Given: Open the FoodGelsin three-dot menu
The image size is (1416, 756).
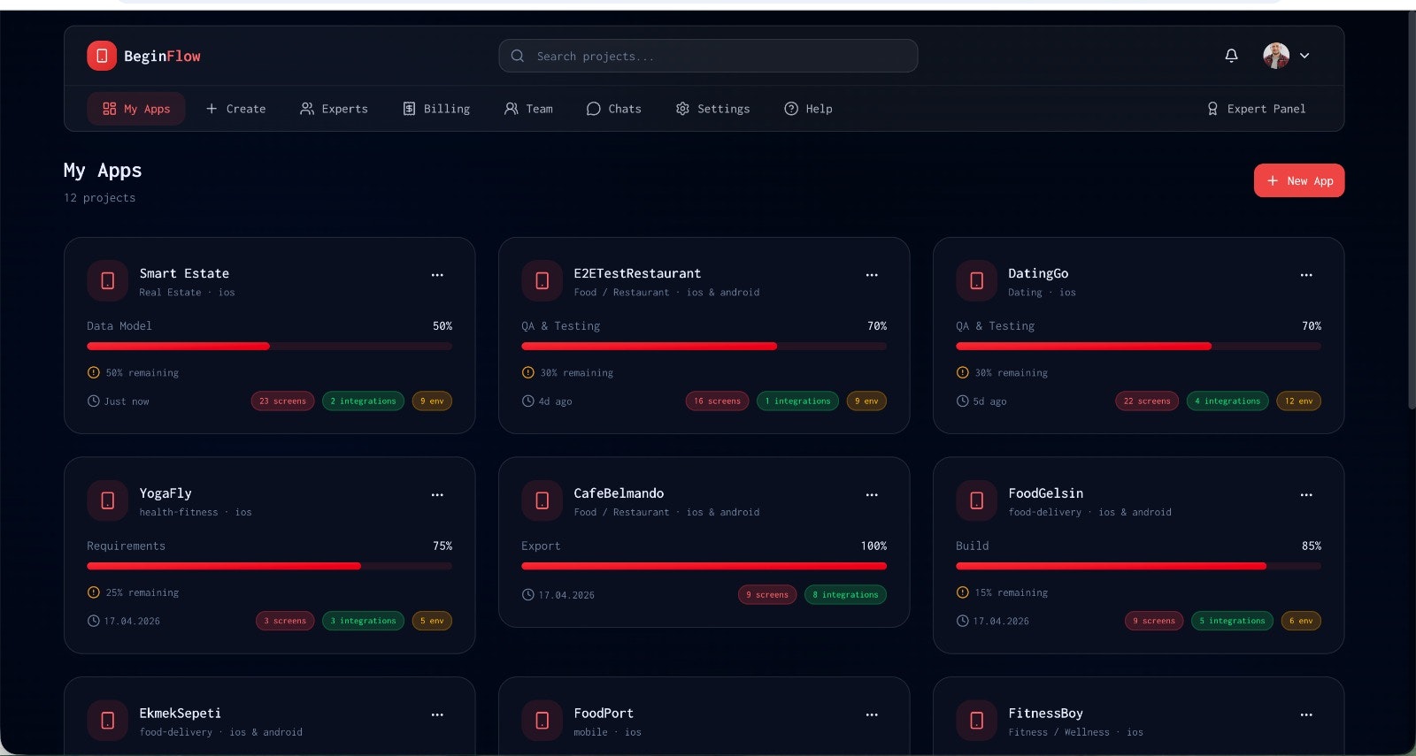Looking at the screenshot, I should click(x=1306, y=495).
